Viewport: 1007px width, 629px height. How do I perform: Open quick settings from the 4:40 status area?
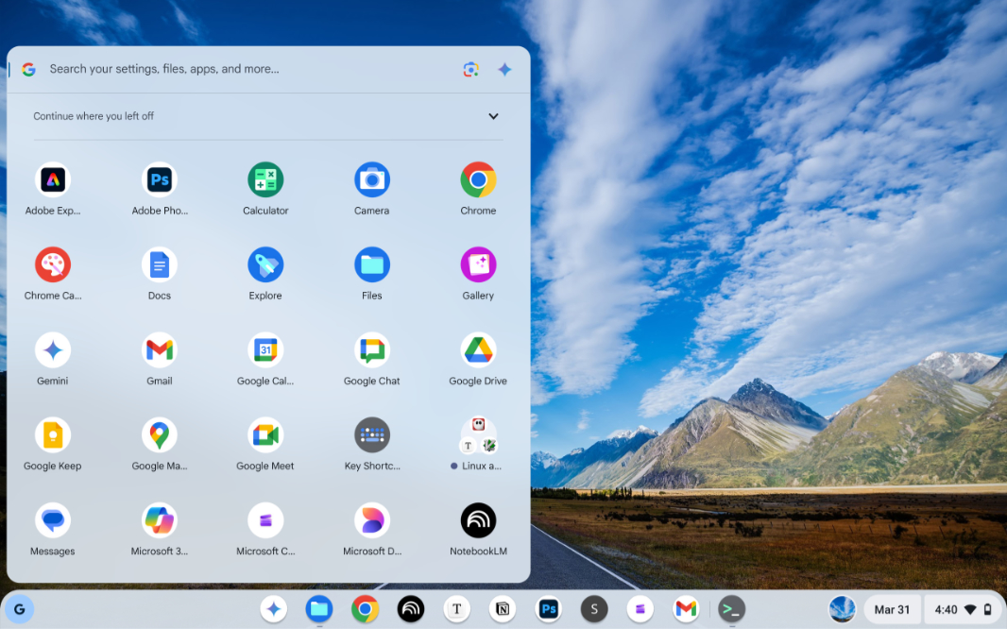(964, 609)
